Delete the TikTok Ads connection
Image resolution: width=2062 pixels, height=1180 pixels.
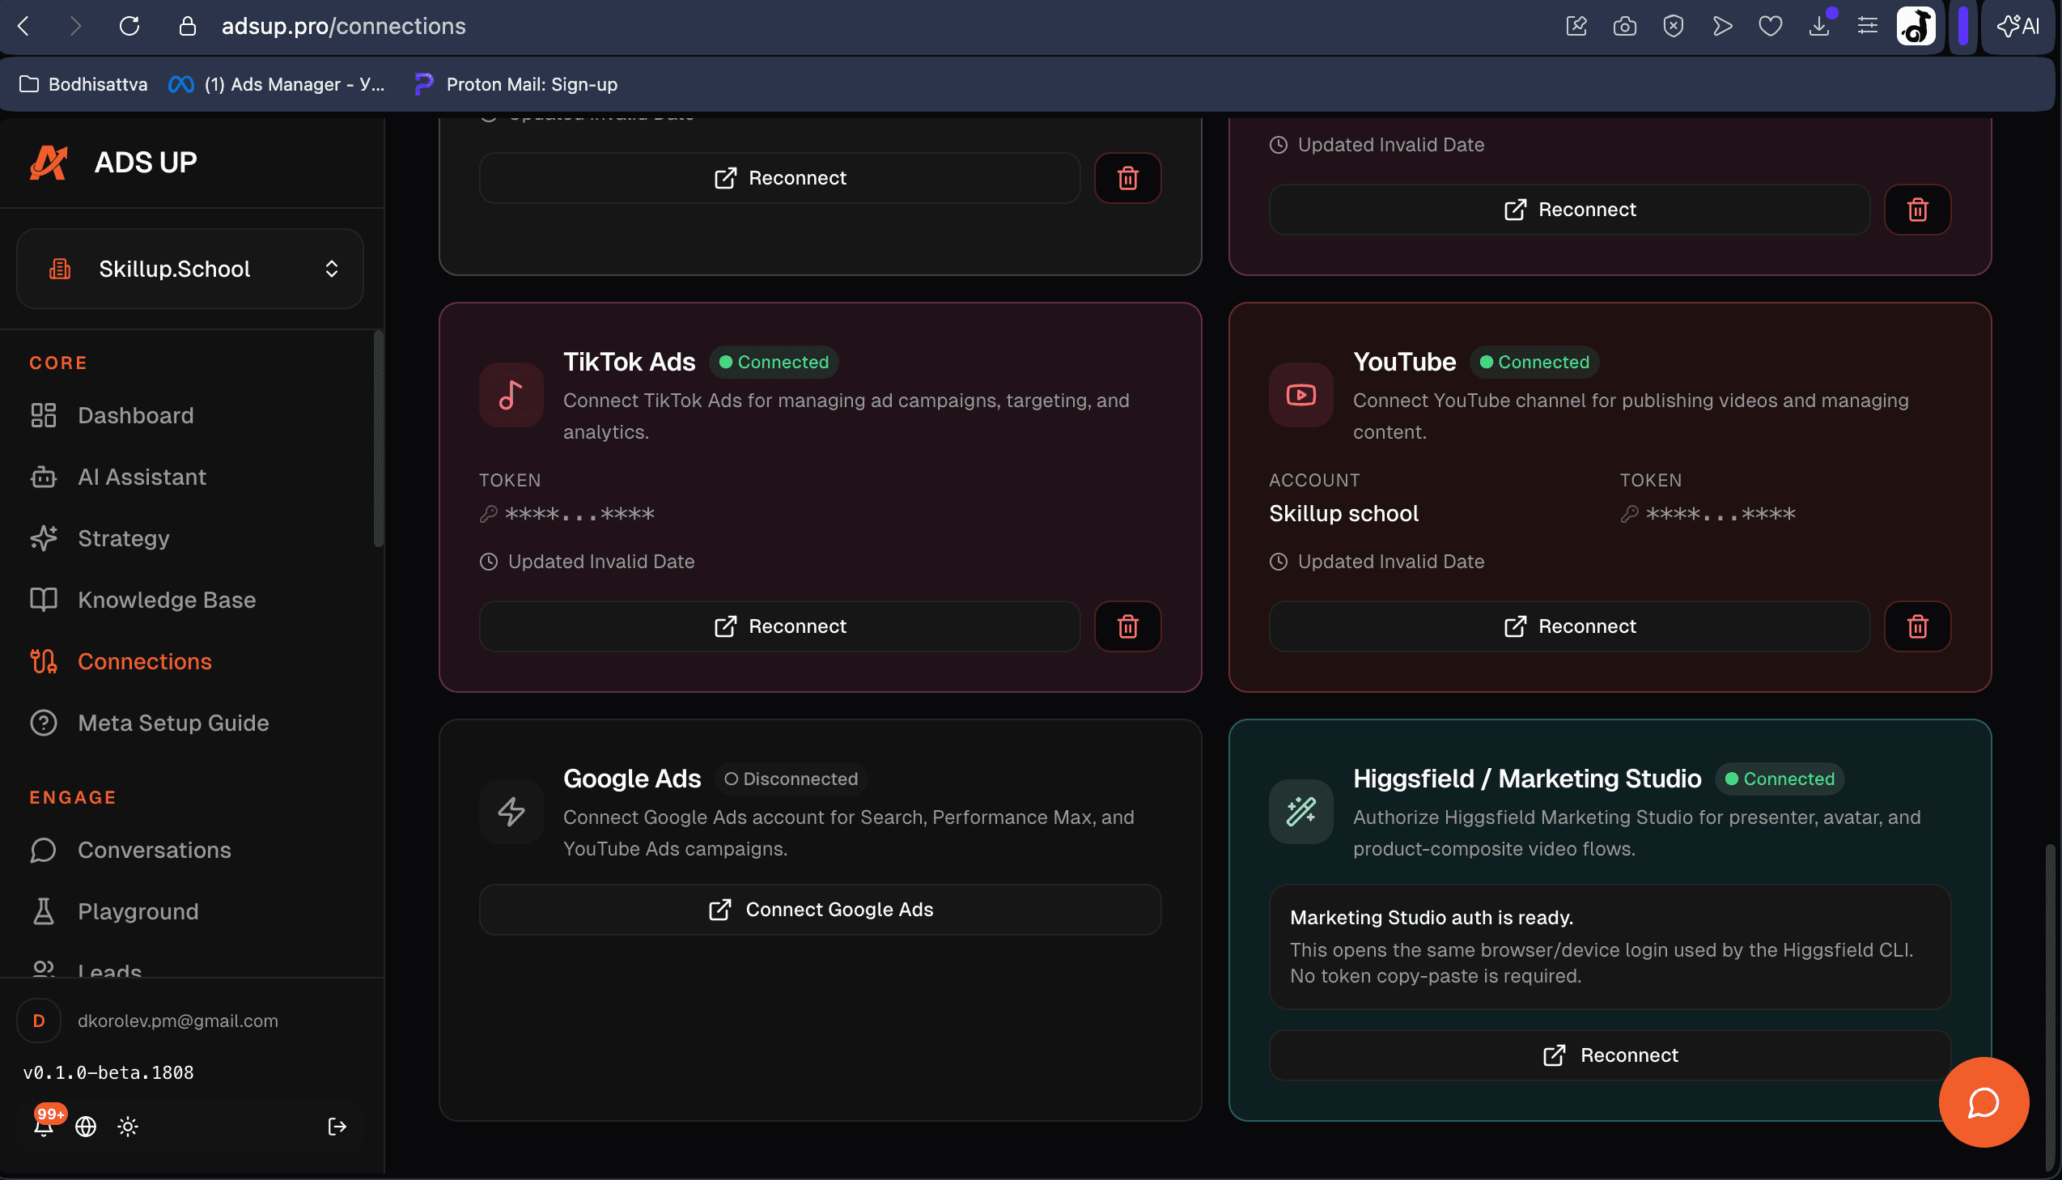point(1128,626)
